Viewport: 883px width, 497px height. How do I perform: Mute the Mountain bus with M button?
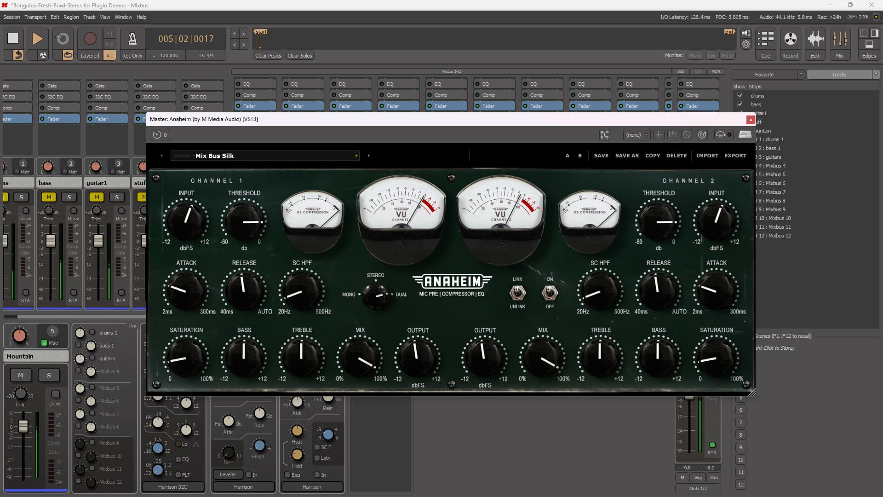coord(20,375)
